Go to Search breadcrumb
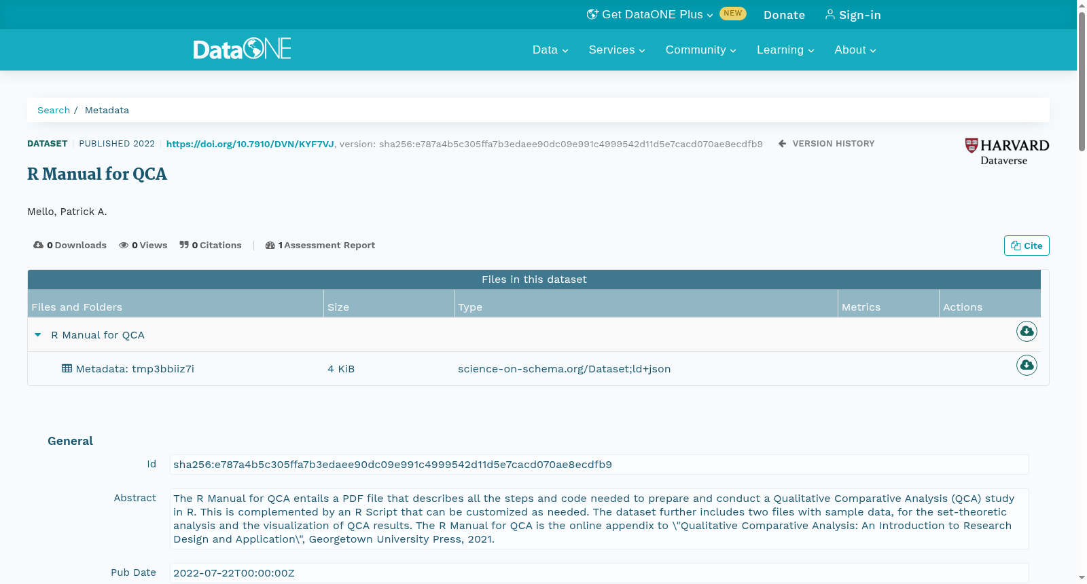Image resolution: width=1087 pixels, height=584 pixels. click(x=54, y=110)
